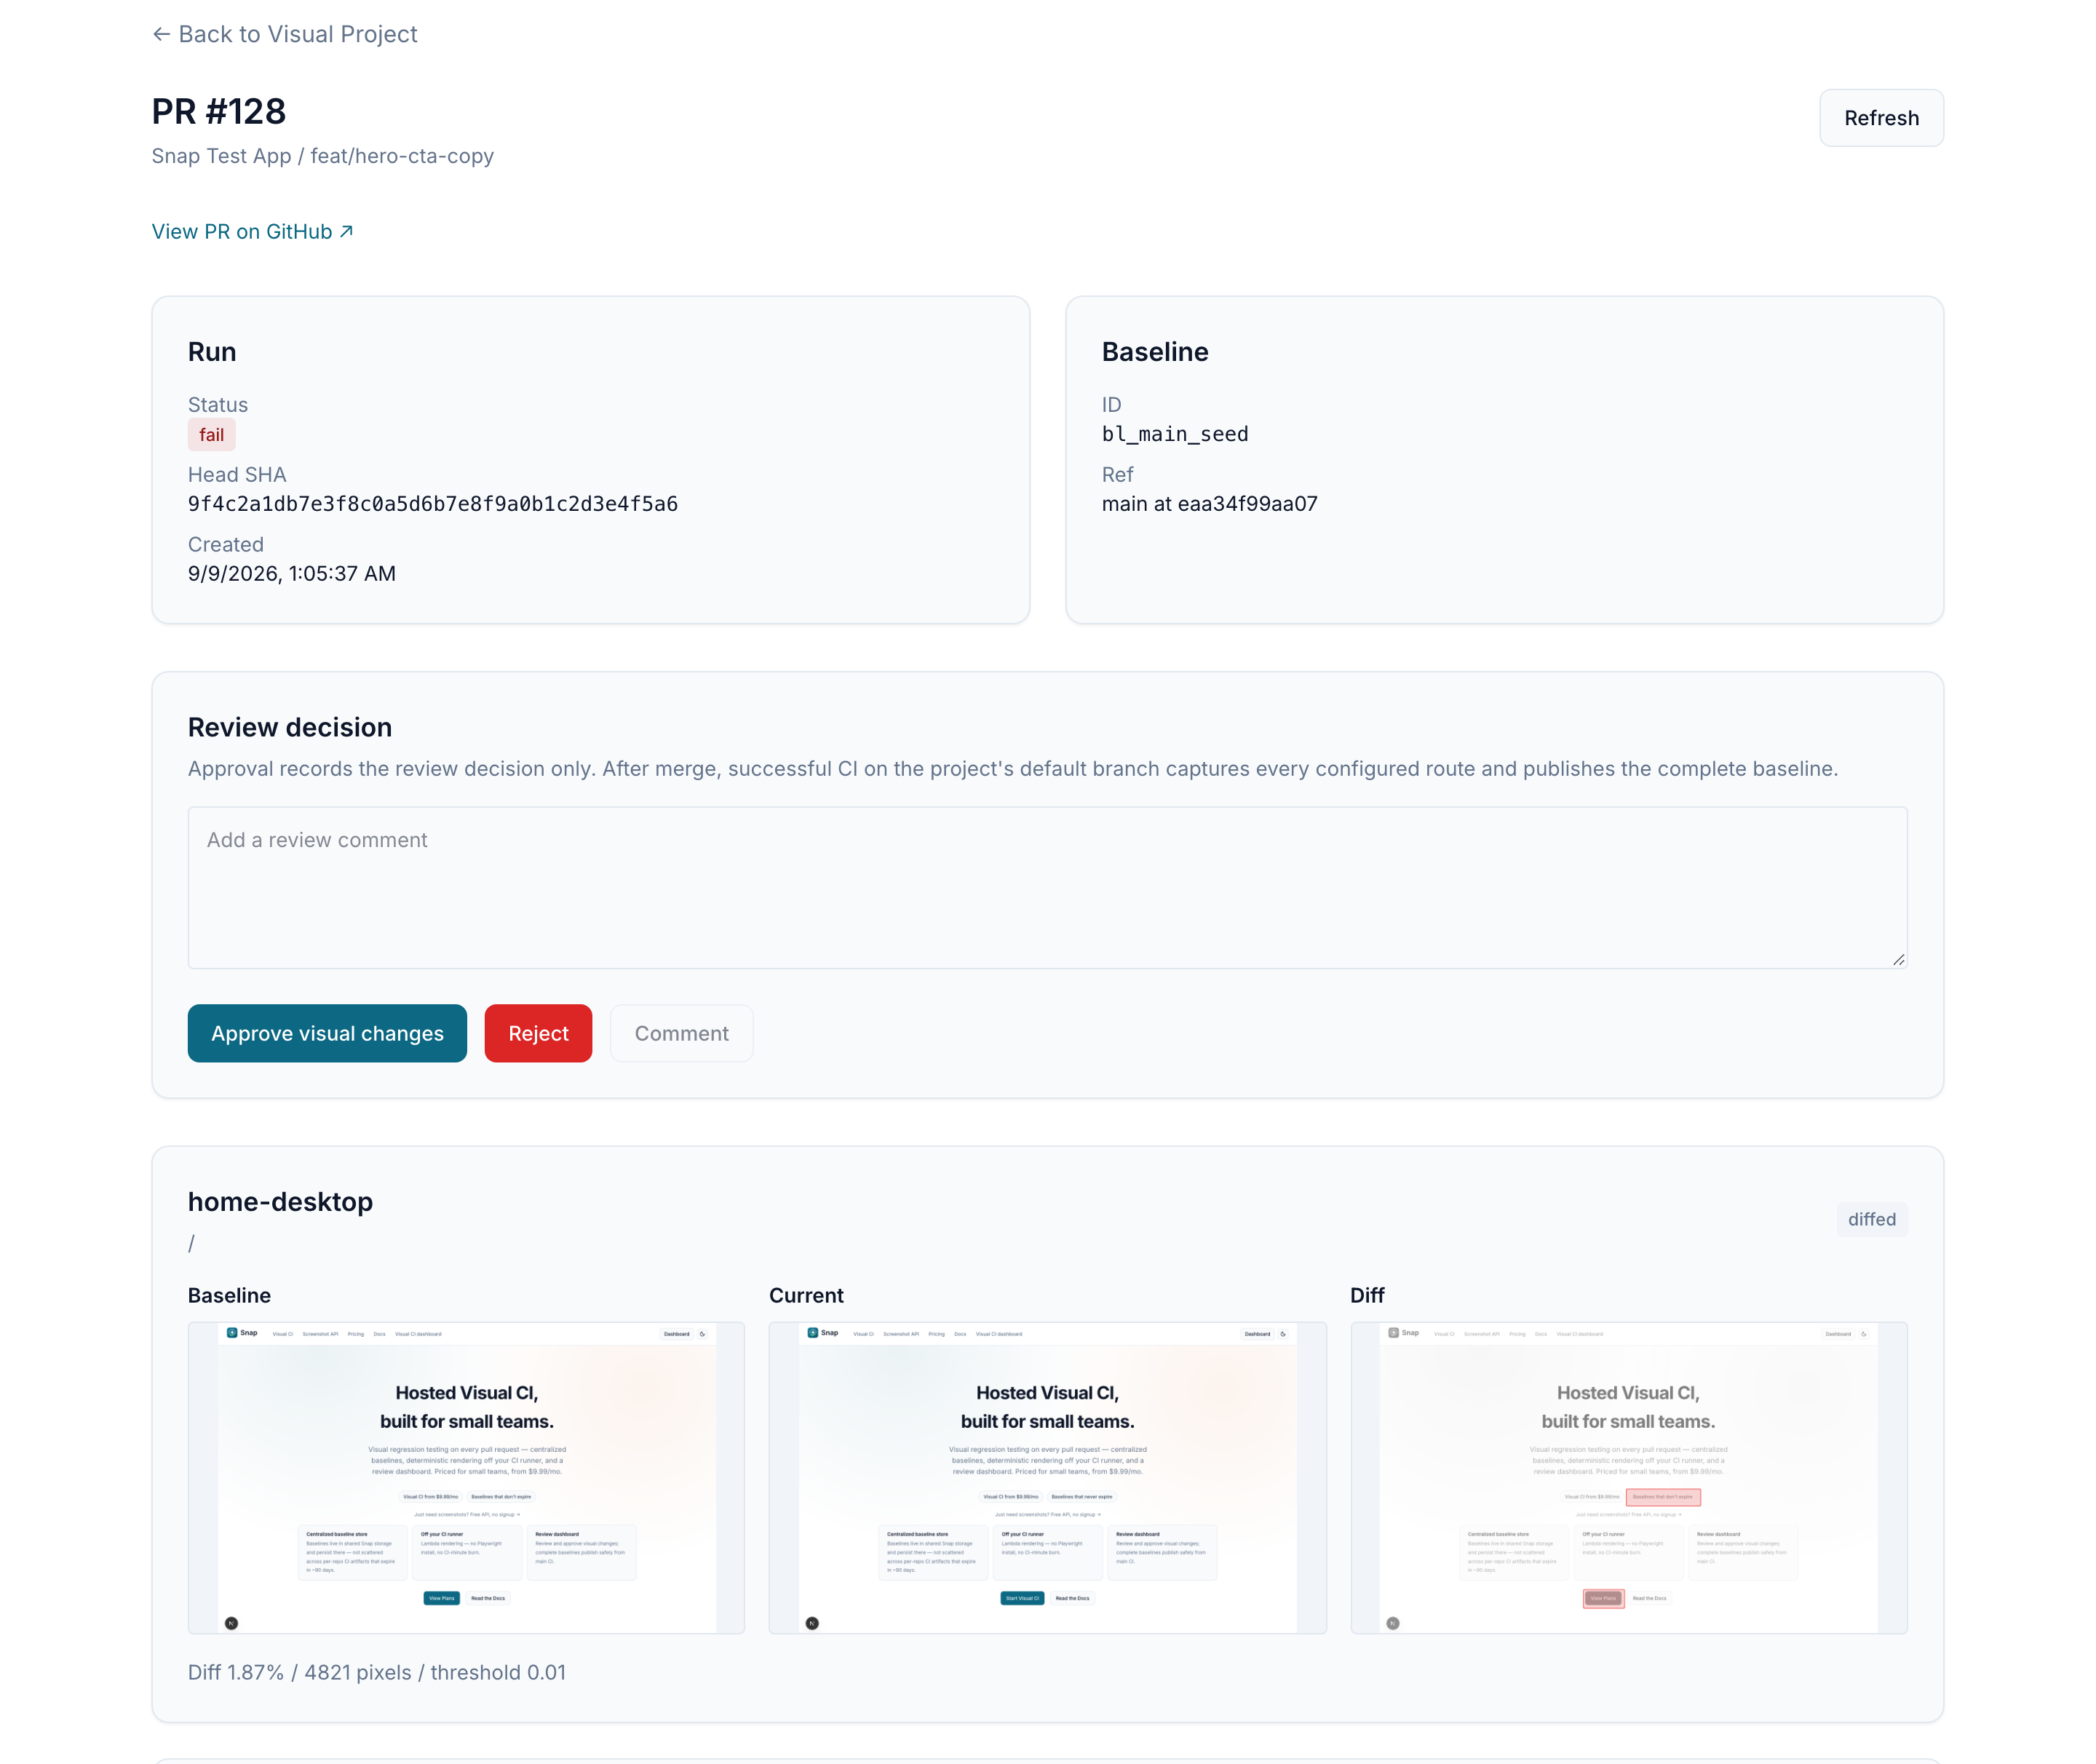The image size is (2096, 1764).
Task: Open the Diff screenshot thumbnail
Action: coord(1628,1477)
